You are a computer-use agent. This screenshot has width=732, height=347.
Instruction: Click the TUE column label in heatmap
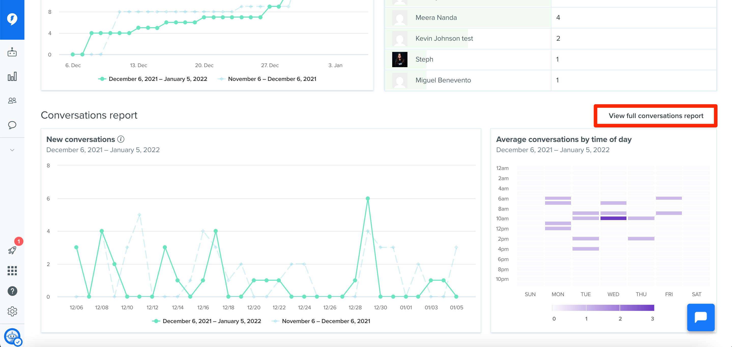click(x=585, y=294)
